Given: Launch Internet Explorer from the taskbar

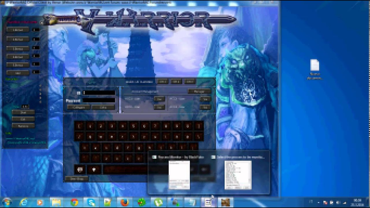Looking at the screenshot, I should (23, 202).
